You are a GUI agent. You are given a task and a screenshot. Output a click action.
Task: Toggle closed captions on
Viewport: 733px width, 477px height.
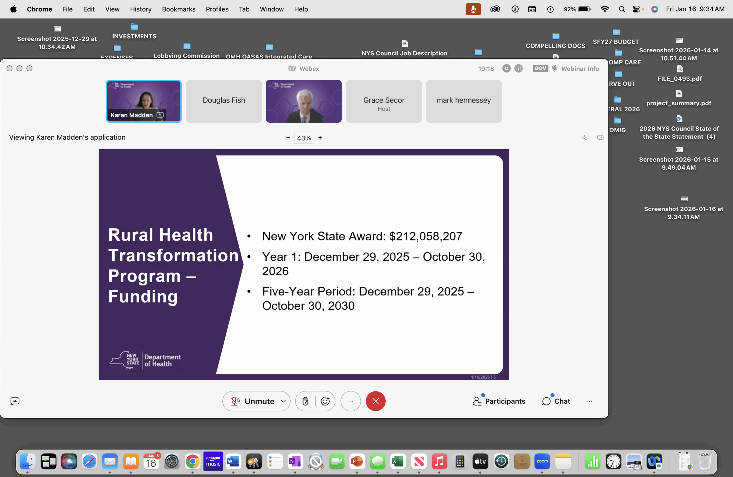click(15, 401)
